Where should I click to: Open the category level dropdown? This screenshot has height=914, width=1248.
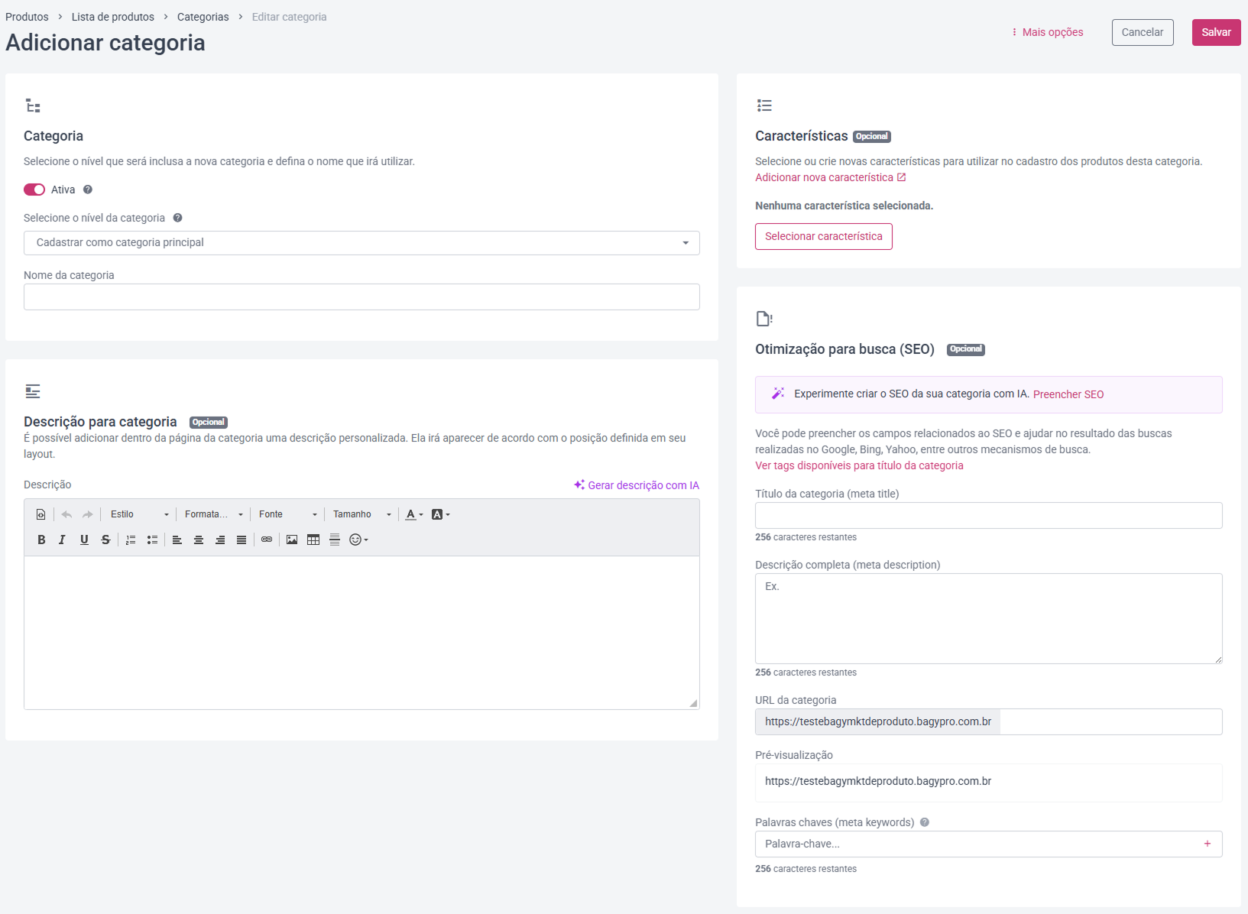(x=361, y=243)
